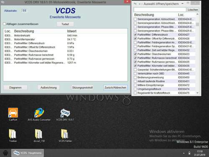Select 'Partikelfilter: Ölaschevolumen' row in main table
This screenshot has height=157, width=209.
[65, 51]
